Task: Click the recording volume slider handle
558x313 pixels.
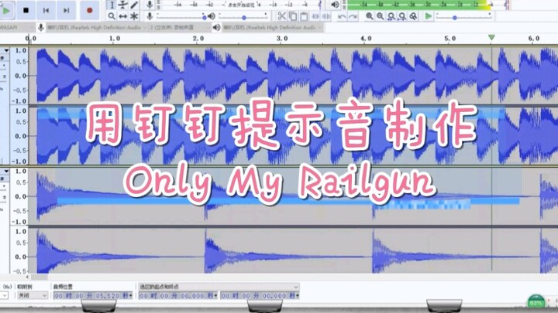Action: pyautogui.click(x=205, y=17)
